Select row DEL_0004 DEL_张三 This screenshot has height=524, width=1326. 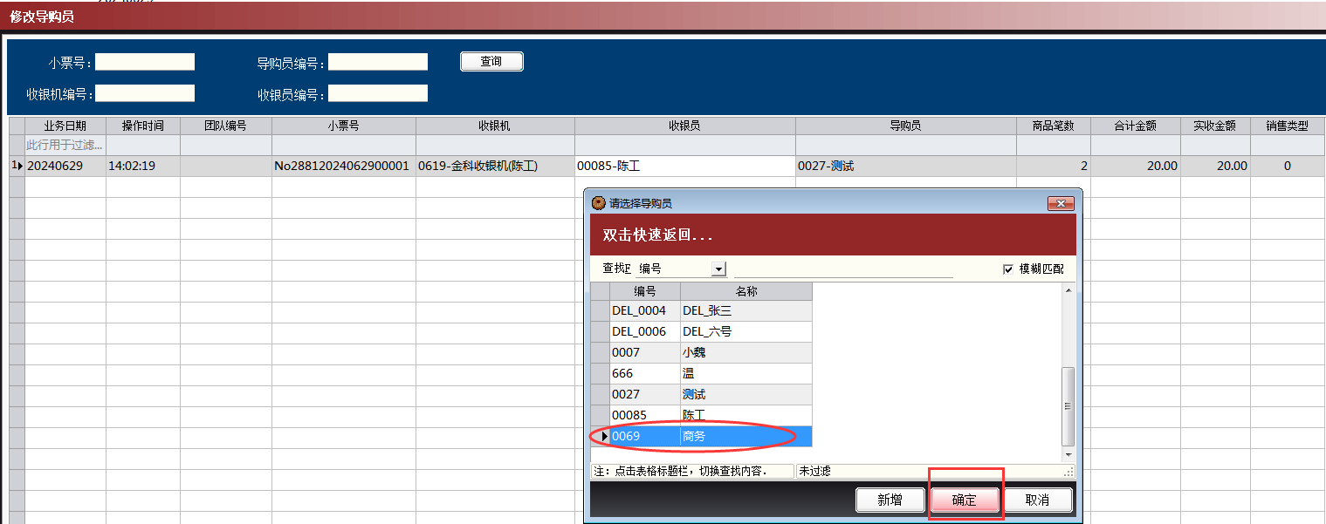[x=701, y=310]
